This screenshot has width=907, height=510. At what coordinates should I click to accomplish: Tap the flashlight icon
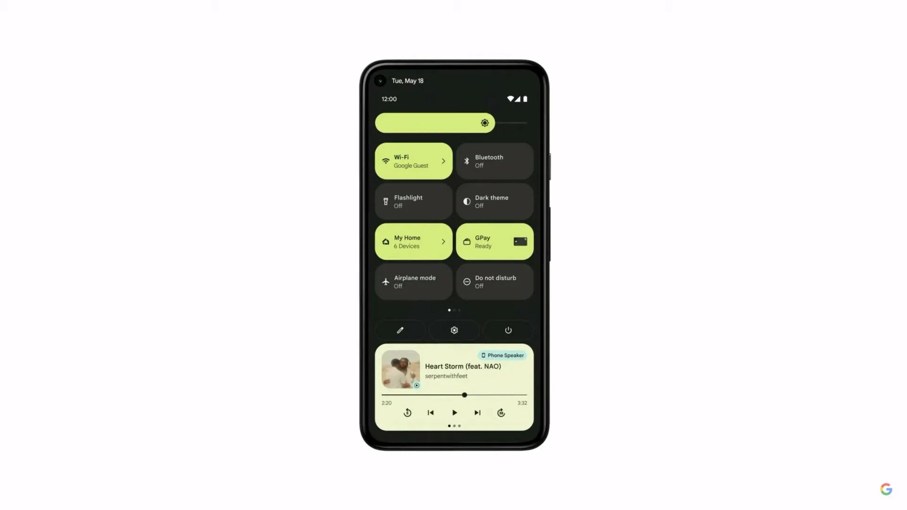click(385, 201)
